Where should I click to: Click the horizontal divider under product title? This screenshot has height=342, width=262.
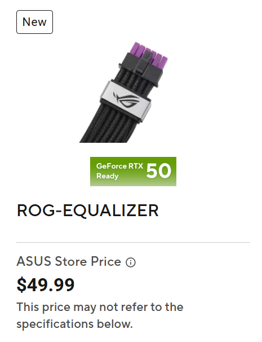133,242
